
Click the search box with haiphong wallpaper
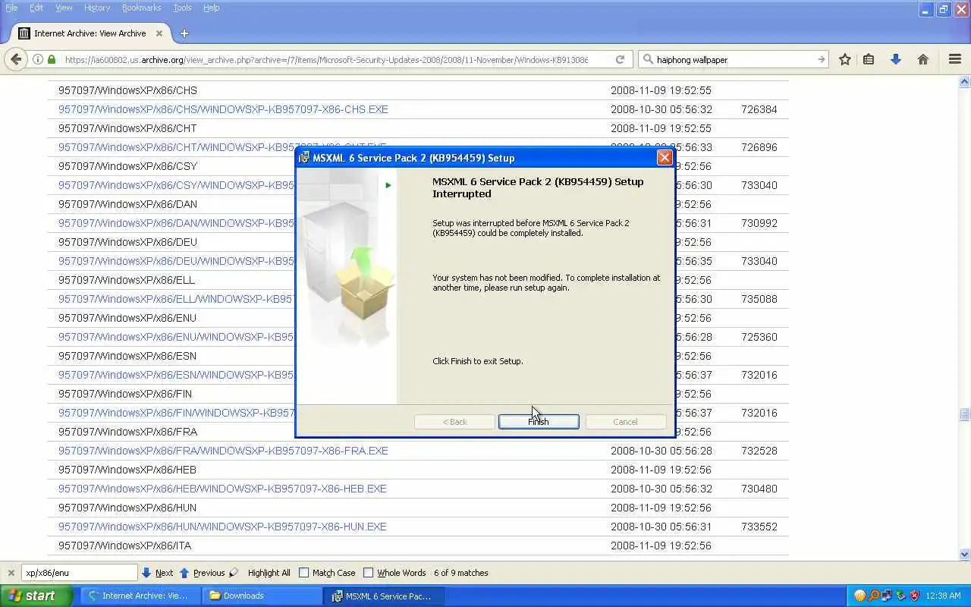732,59
